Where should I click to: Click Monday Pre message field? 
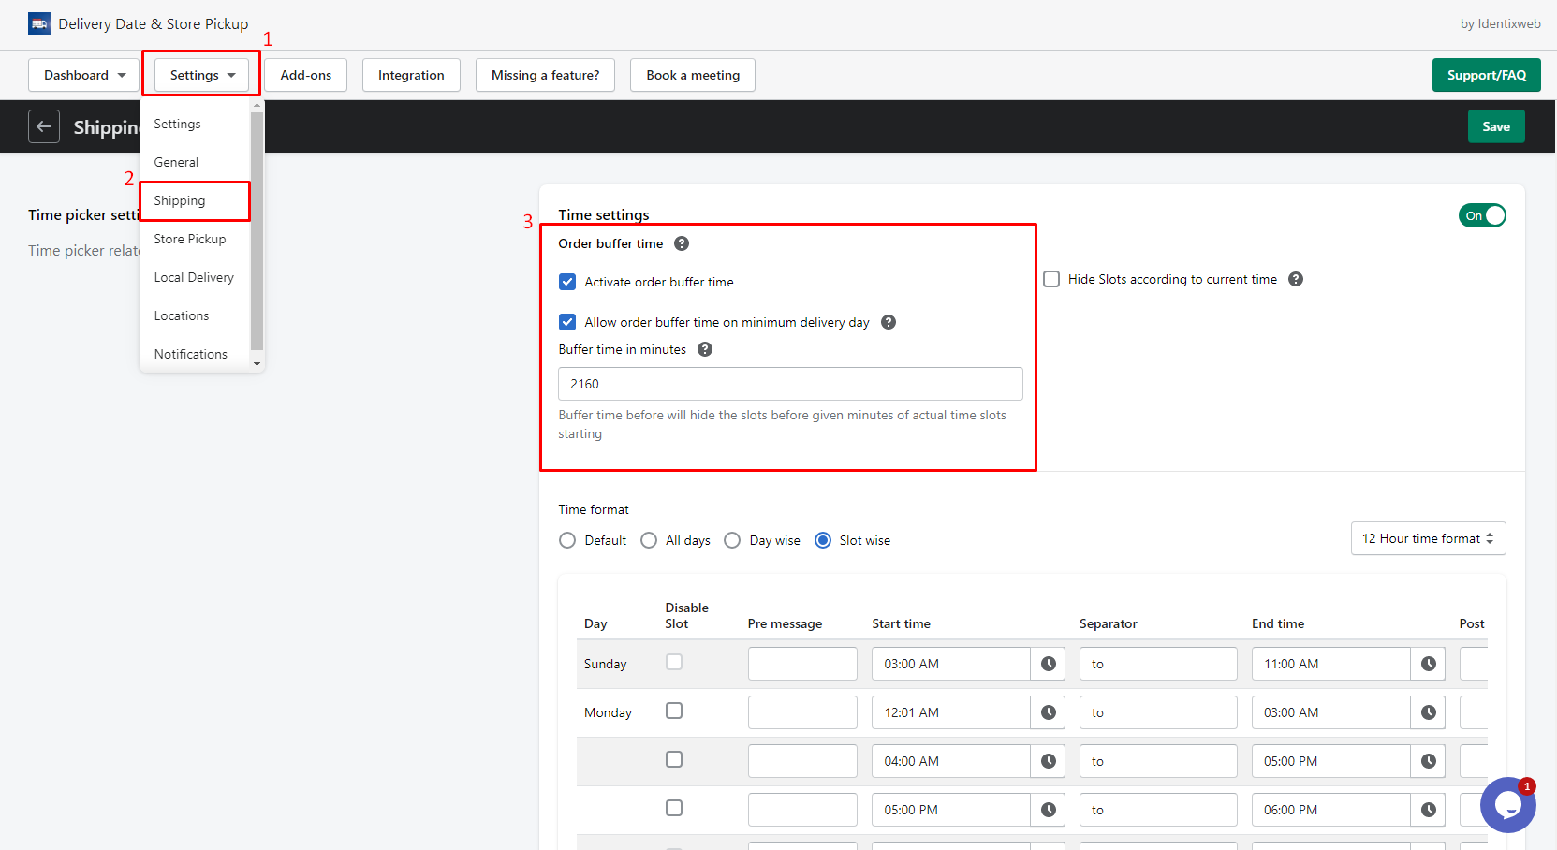pyautogui.click(x=802, y=712)
